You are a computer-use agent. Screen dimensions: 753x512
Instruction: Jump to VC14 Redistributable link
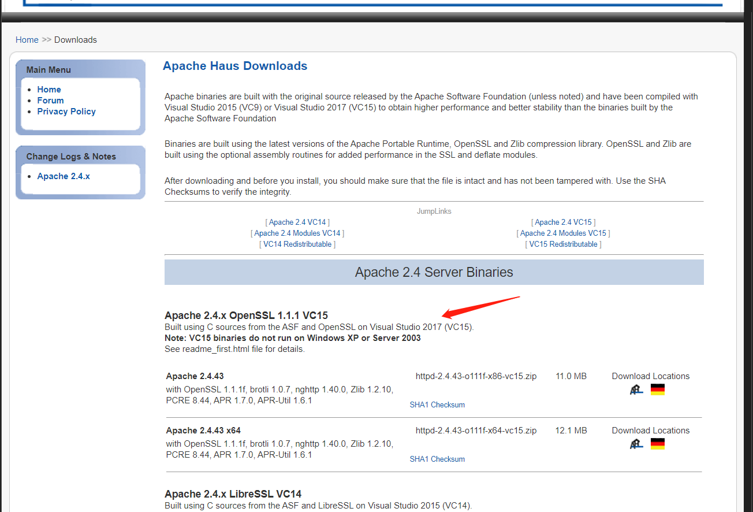coord(297,244)
